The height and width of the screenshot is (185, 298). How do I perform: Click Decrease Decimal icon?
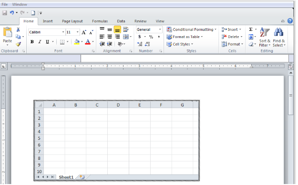tap(147, 44)
